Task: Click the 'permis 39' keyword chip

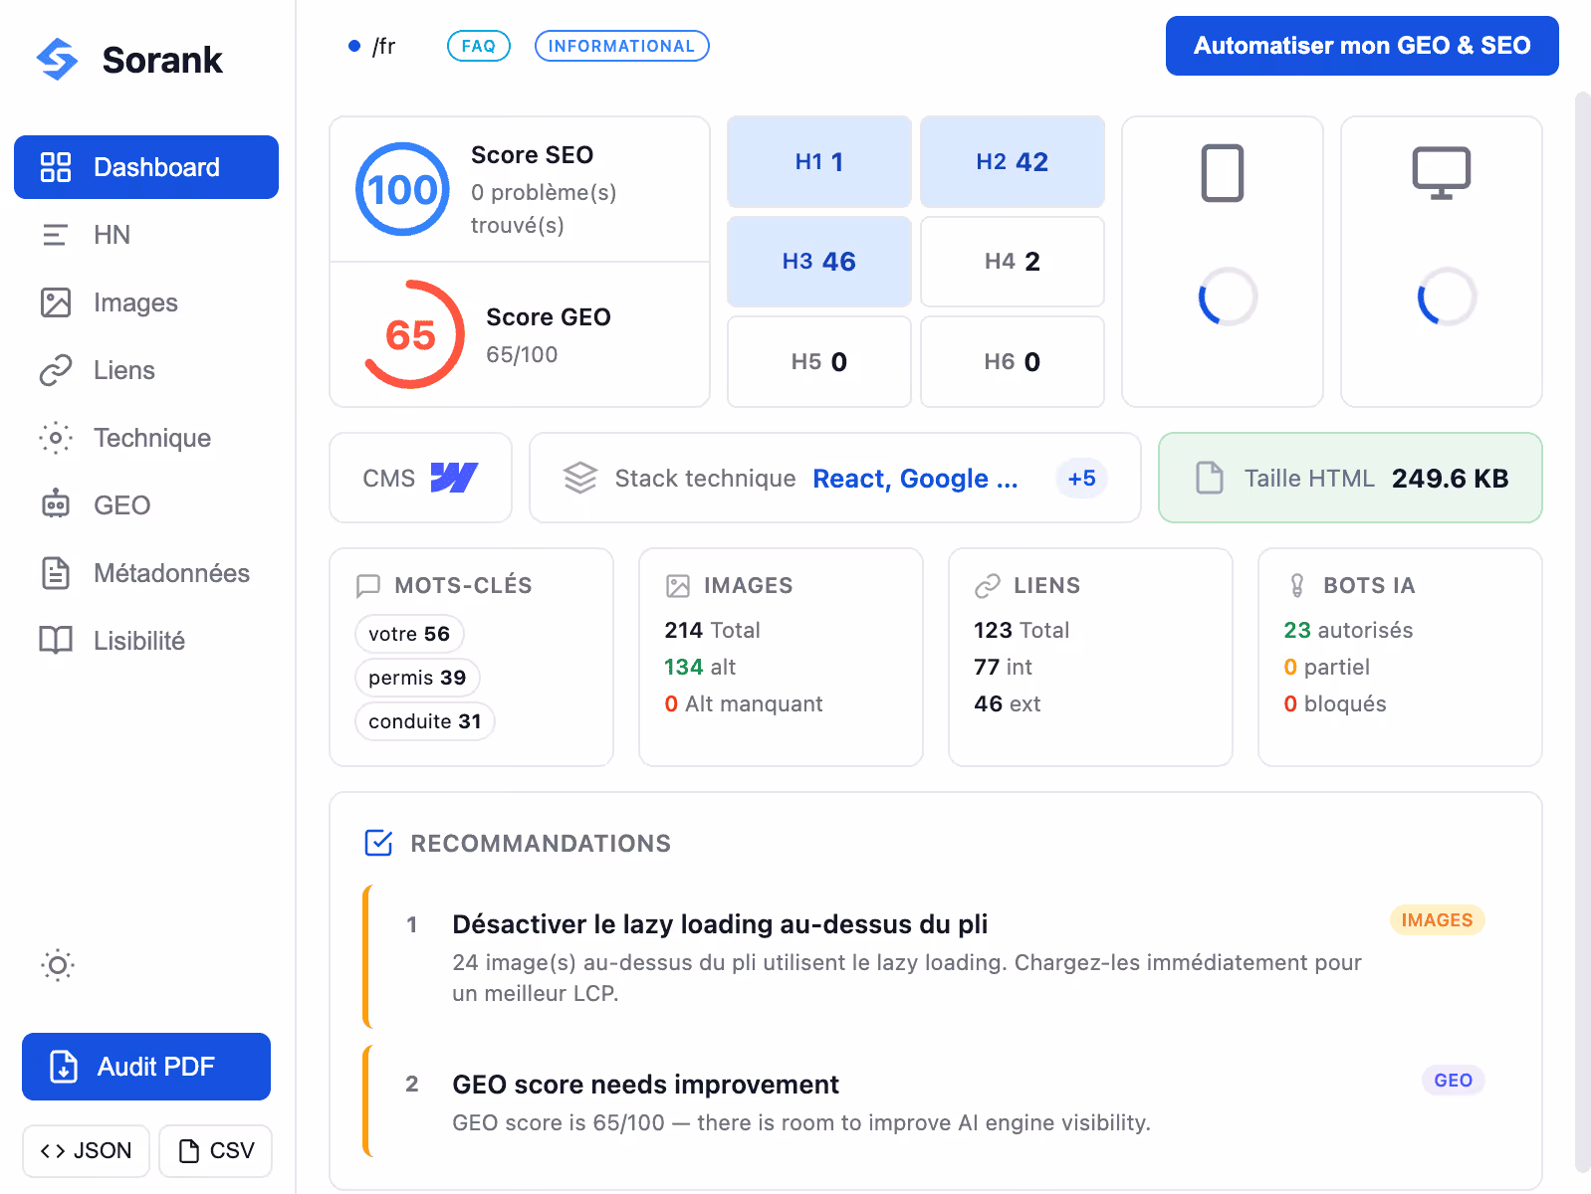Action: pyautogui.click(x=417, y=678)
